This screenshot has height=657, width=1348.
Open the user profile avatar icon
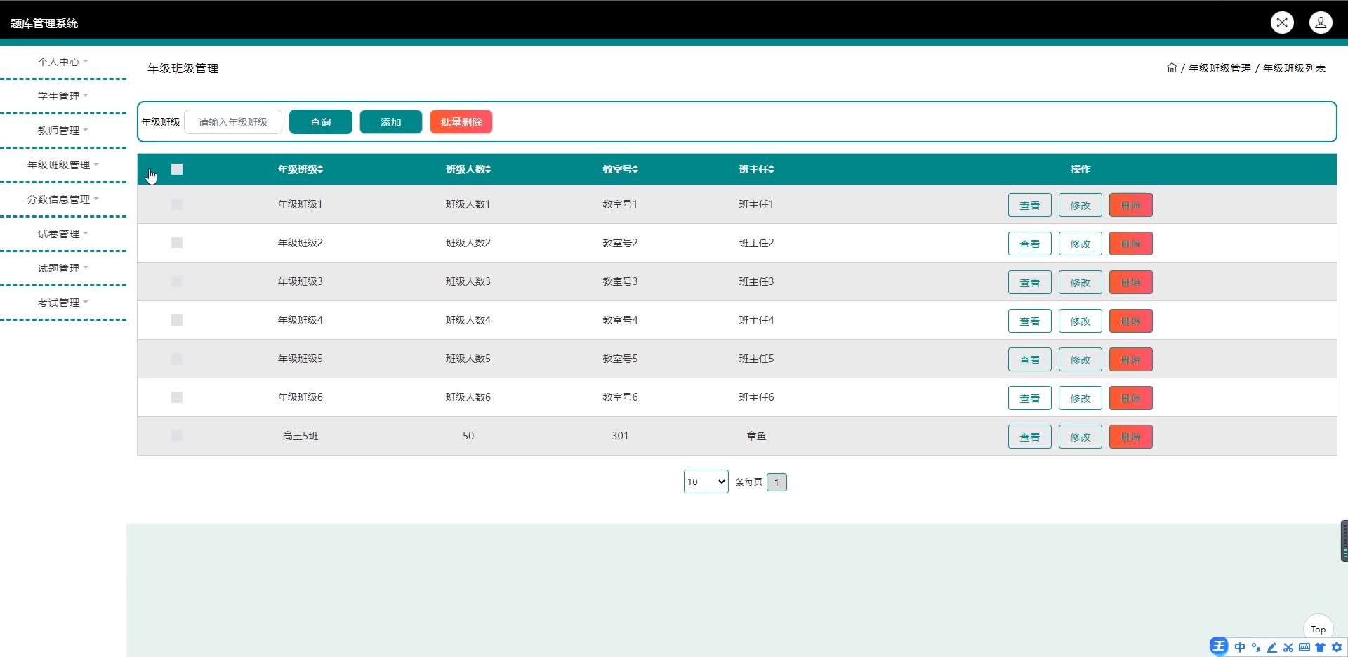click(1321, 22)
